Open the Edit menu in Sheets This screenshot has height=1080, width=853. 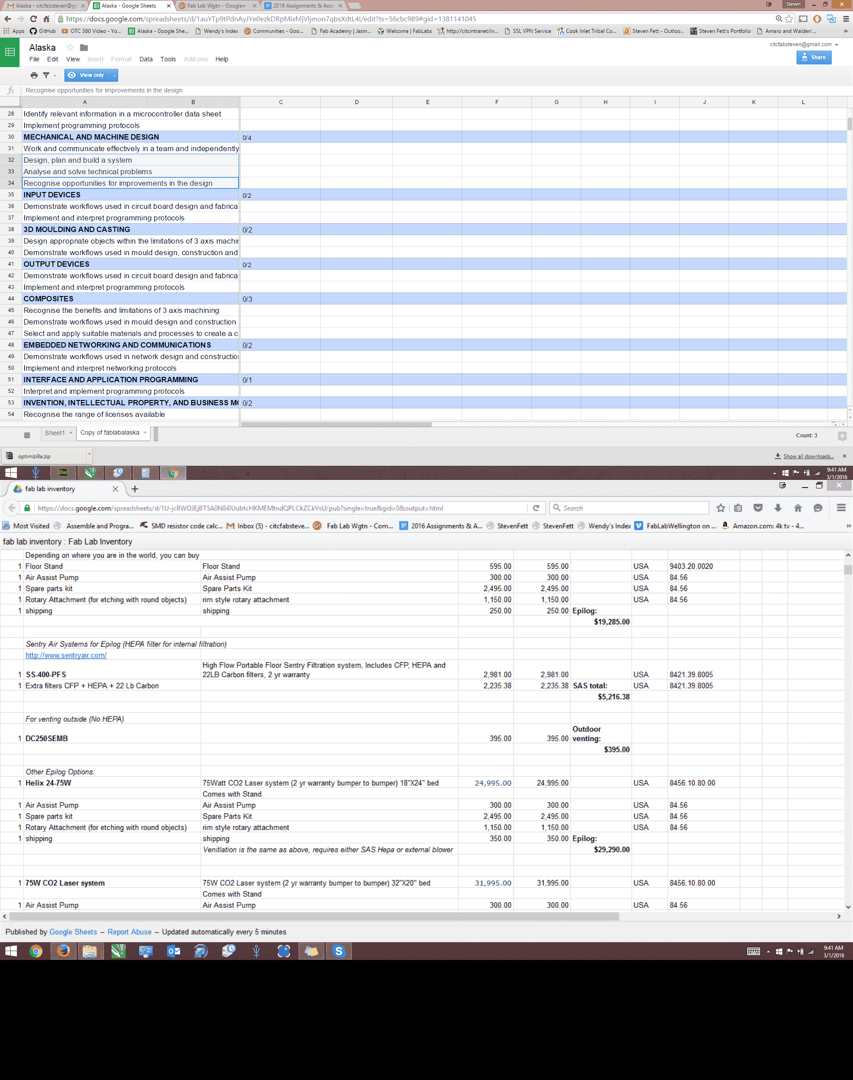coord(52,59)
